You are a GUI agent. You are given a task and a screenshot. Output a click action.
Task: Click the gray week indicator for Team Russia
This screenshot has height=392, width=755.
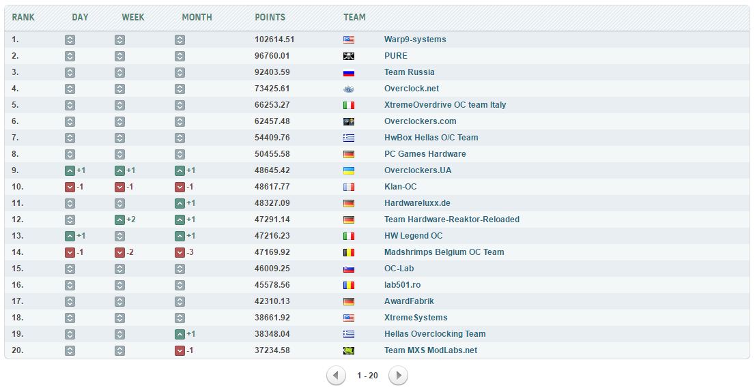tap(120, 73)
